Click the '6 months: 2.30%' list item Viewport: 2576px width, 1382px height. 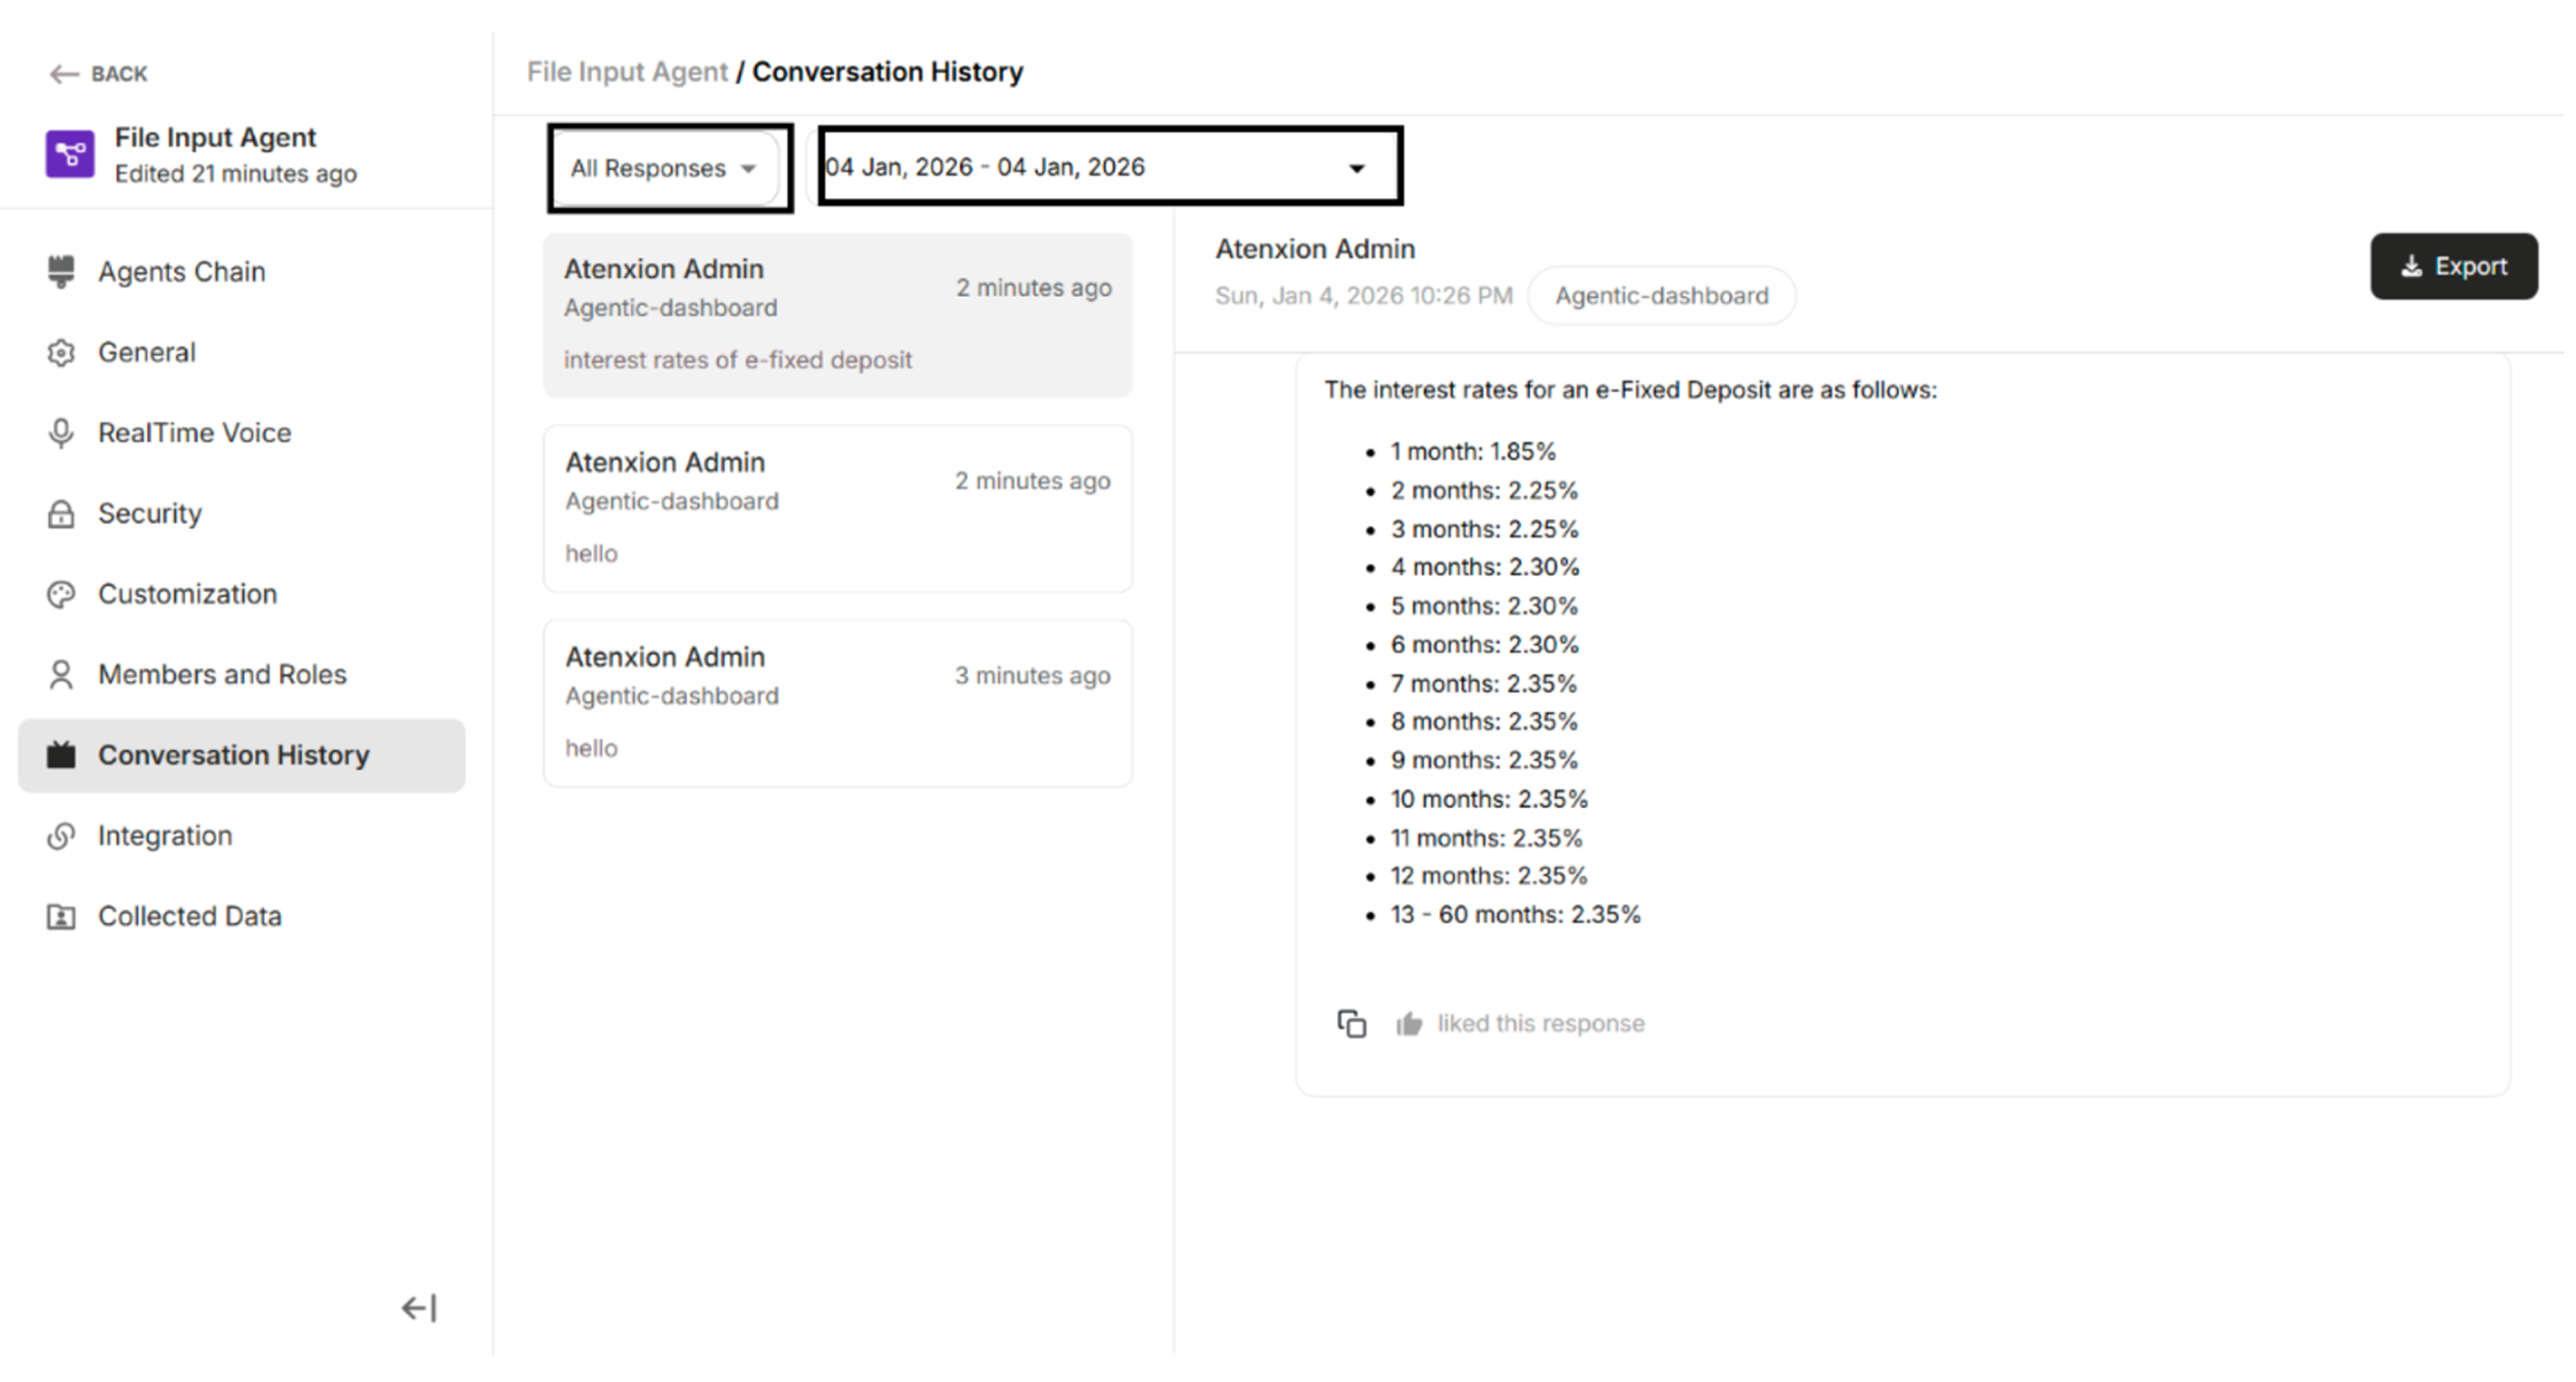tap(1484, 645)
